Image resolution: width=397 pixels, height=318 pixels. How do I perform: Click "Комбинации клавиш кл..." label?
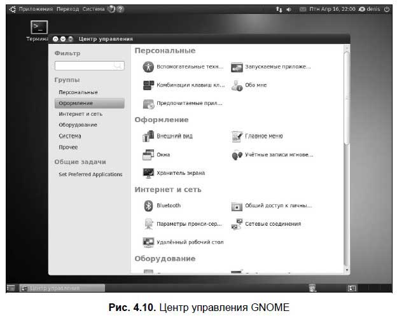tap(190, 85)
